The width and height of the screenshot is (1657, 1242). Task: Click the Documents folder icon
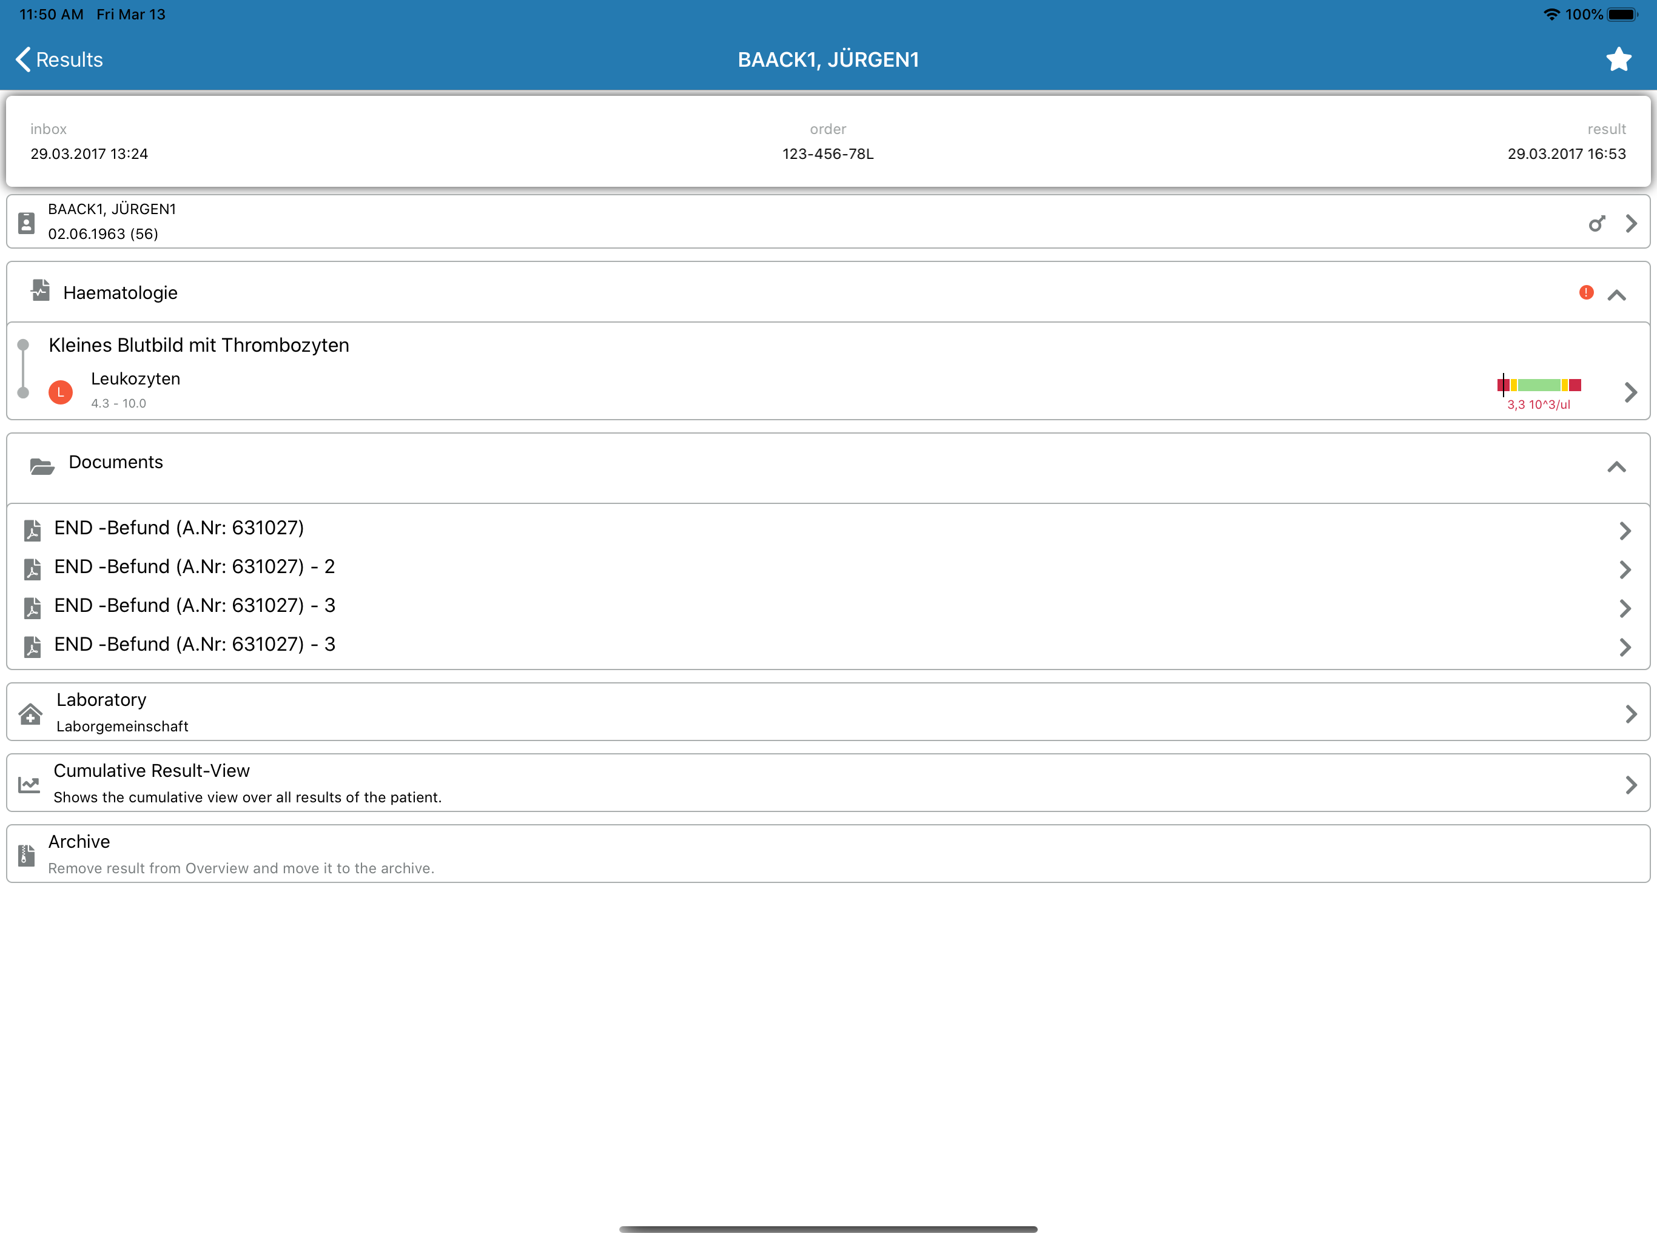click(42, 467)
